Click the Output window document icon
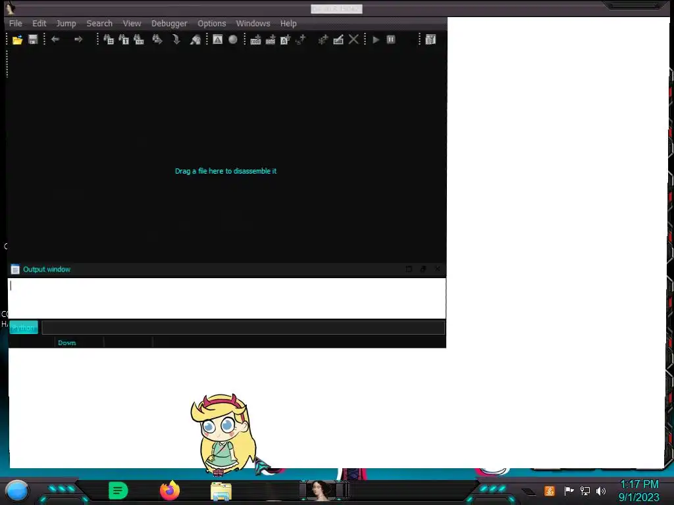This screenshot has width=674, height=505. coord(15,269)
